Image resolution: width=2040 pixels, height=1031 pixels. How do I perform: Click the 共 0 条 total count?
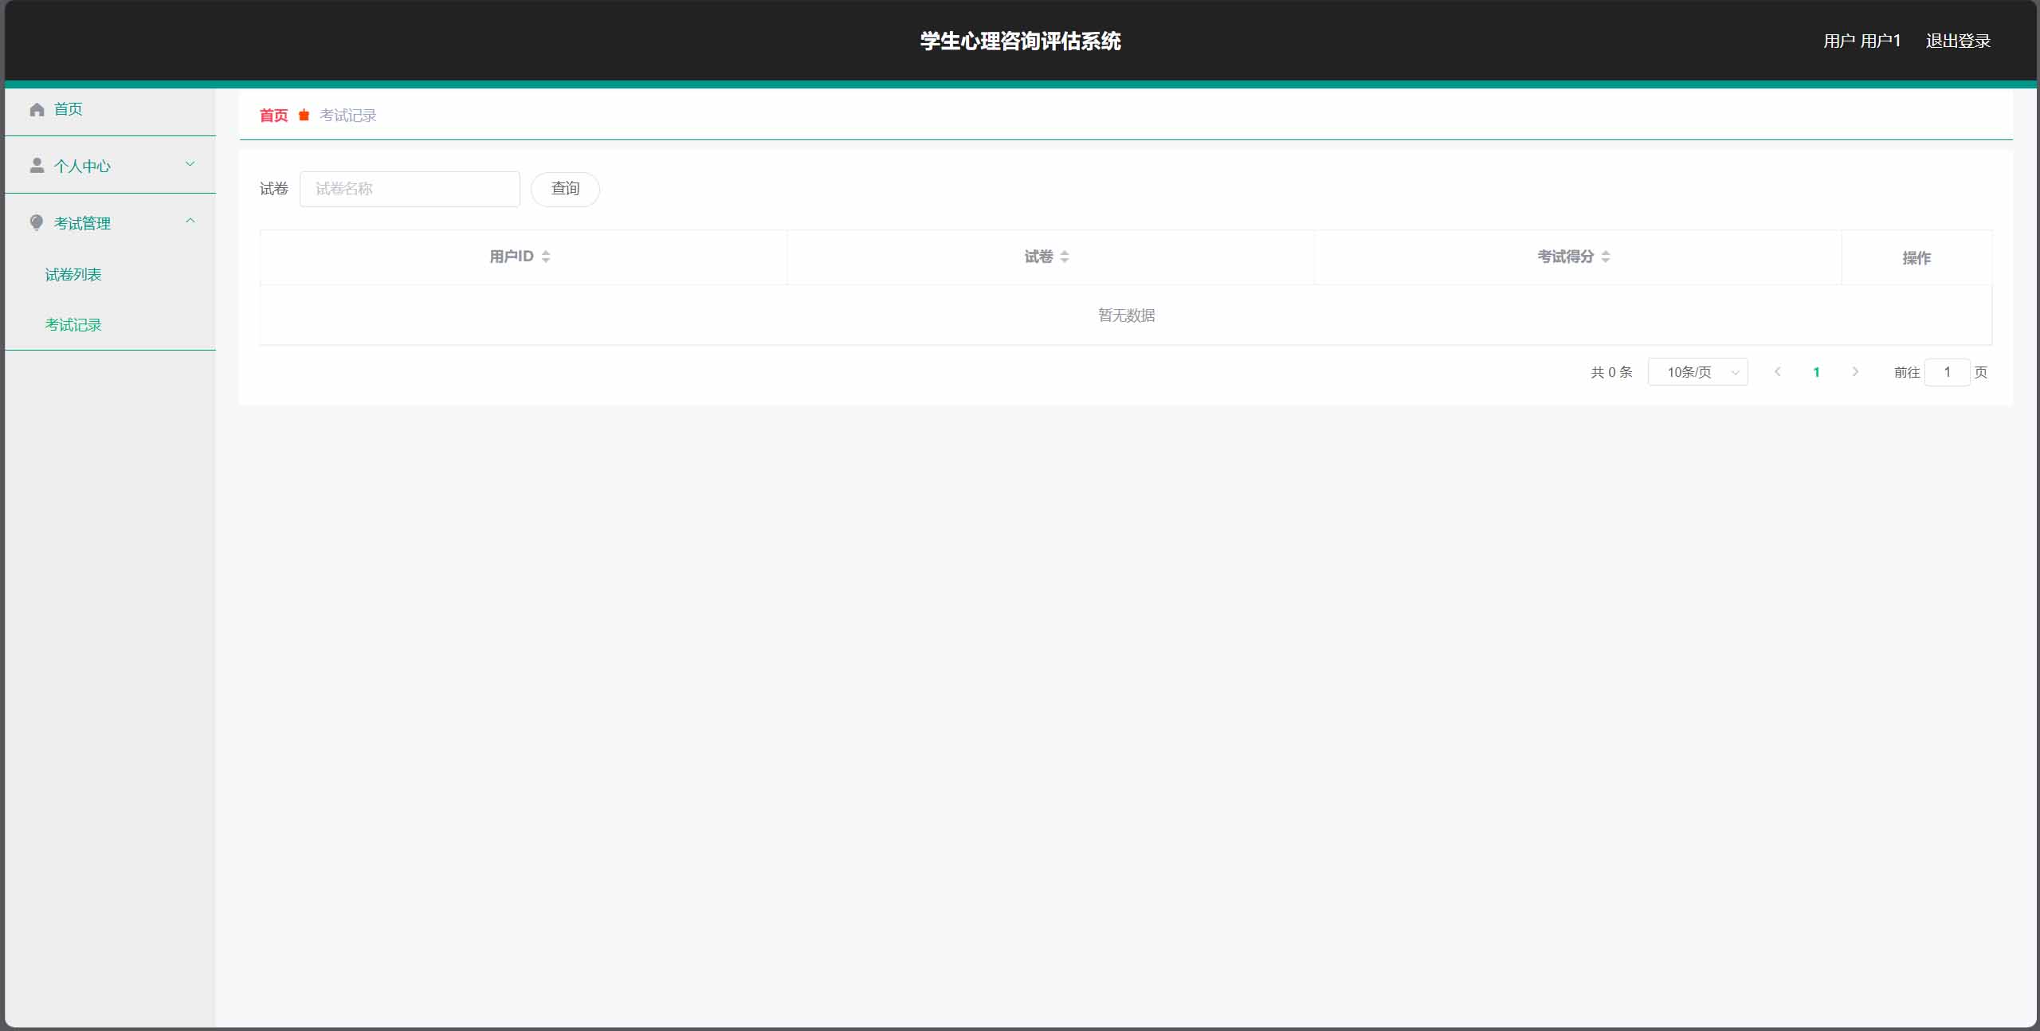1611,372
